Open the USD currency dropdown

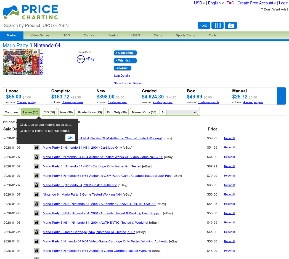click(x=200, y=3)
